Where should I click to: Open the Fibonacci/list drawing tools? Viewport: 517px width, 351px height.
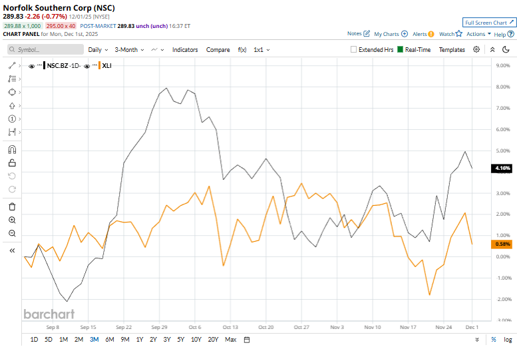click(x=12, y=79)
